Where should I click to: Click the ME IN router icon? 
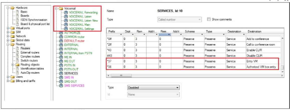61,57
